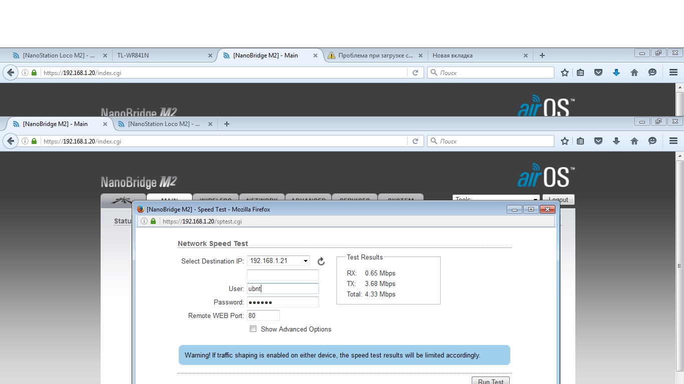Click padlock icon in Speed Test popup
Image resolution: width=684 pixels, height=384 pixels.
[153, 221]
